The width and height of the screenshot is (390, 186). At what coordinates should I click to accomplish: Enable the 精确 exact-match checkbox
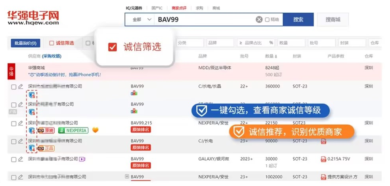tap(267, 20)
